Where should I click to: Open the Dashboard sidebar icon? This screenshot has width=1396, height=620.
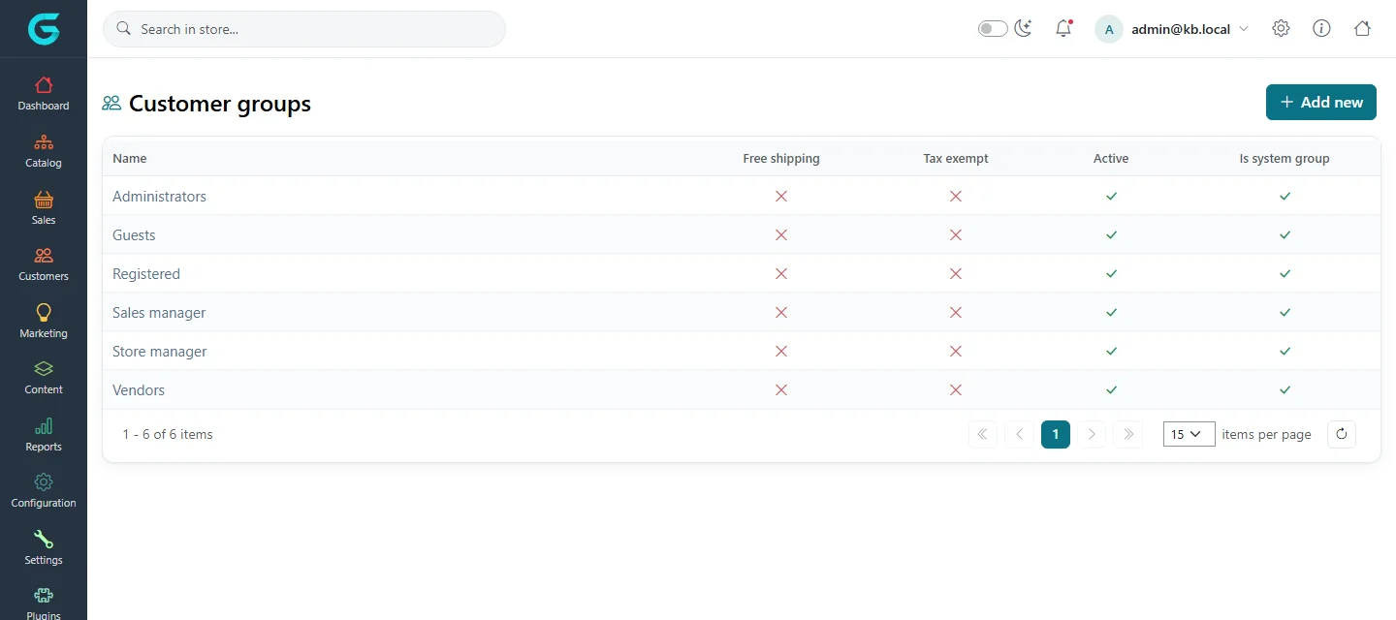coord(44,85)
